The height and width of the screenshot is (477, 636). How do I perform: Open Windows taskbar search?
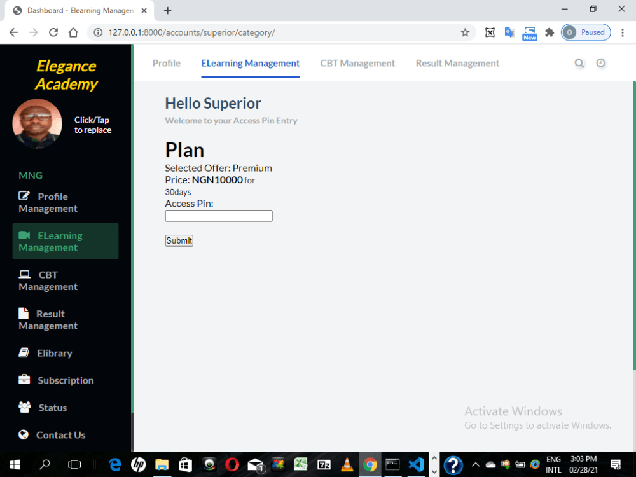45,464
